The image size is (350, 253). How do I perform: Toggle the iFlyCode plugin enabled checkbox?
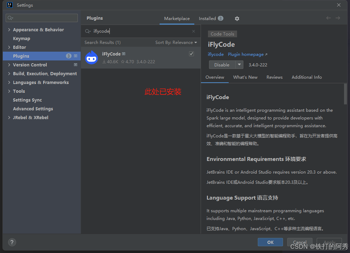pyautogui.click(x=191, y=54)
